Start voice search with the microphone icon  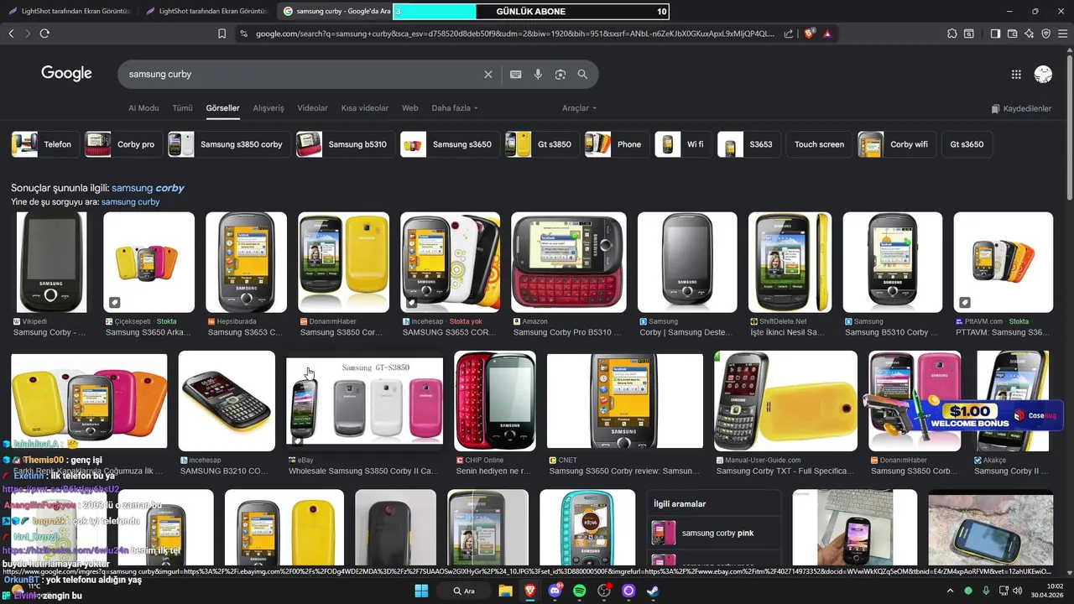[x=538, y=75]
